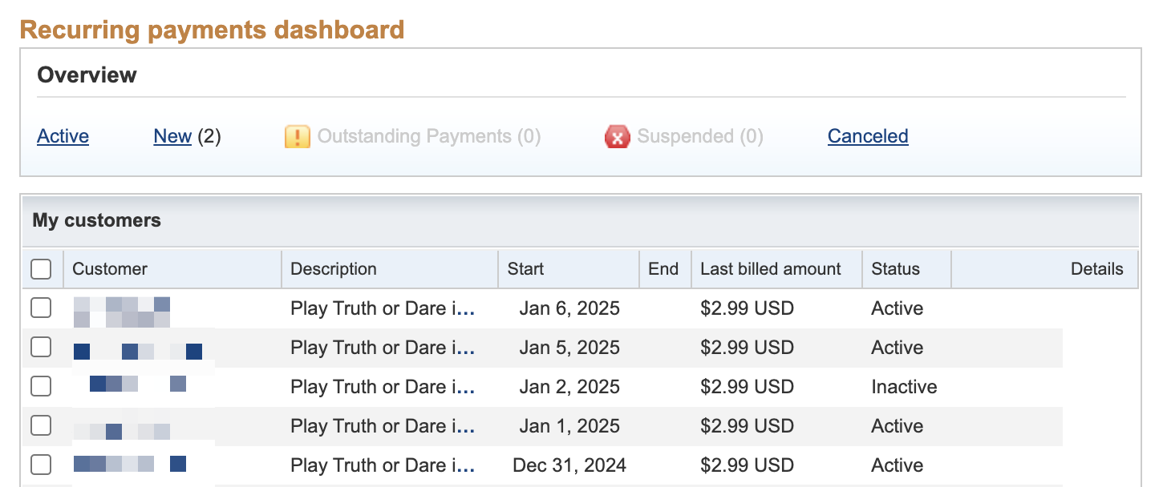1163x487 pixels.
Task: Click the red Suspended X icon
Action: pos(617,137)
